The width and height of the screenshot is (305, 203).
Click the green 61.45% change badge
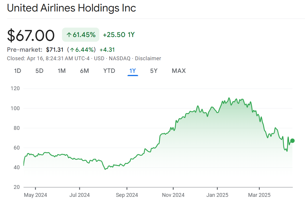81,35
